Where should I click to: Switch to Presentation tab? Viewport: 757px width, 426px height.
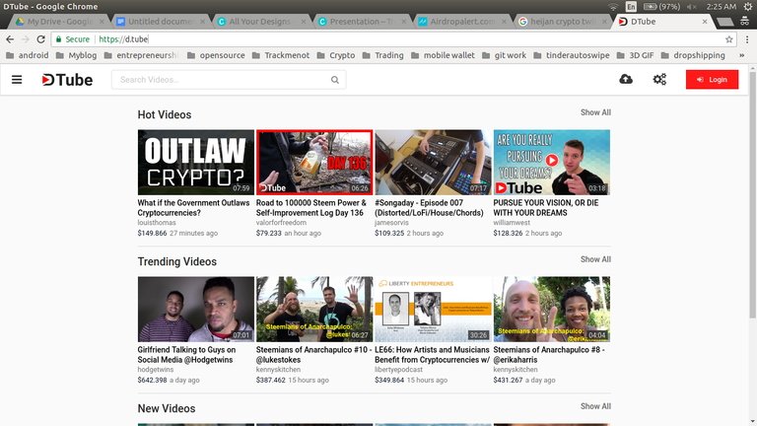362,22
